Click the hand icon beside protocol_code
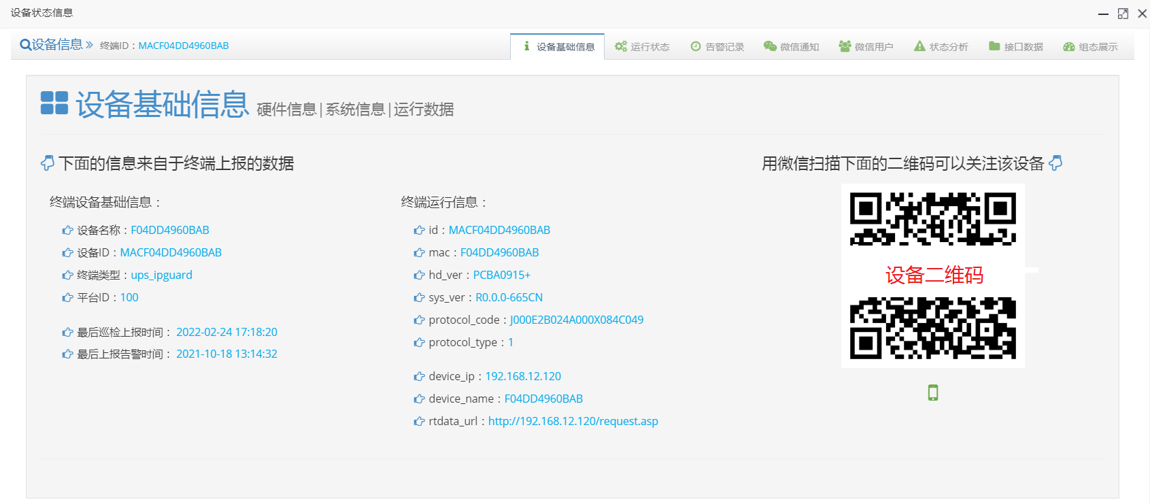The image size is (1150, 504). 419,320
